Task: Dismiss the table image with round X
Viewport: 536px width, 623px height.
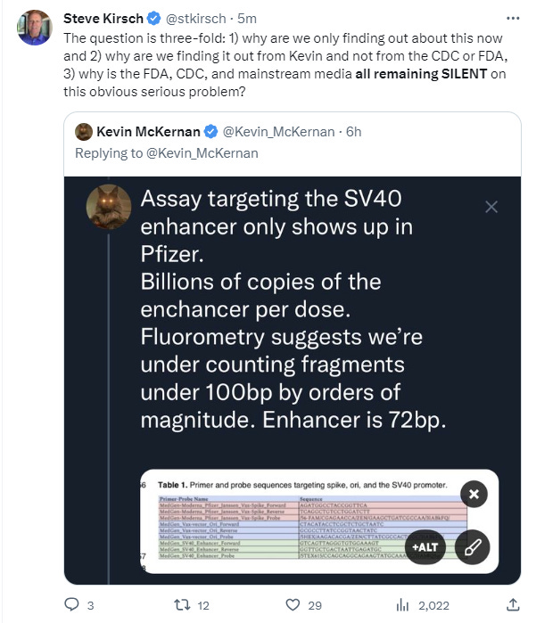Action: 474,494
